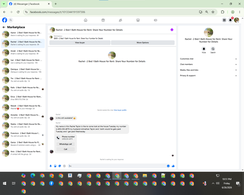Open the notifications bell icon
Viewport: 244px width, 195px height.
coord(230,20)
